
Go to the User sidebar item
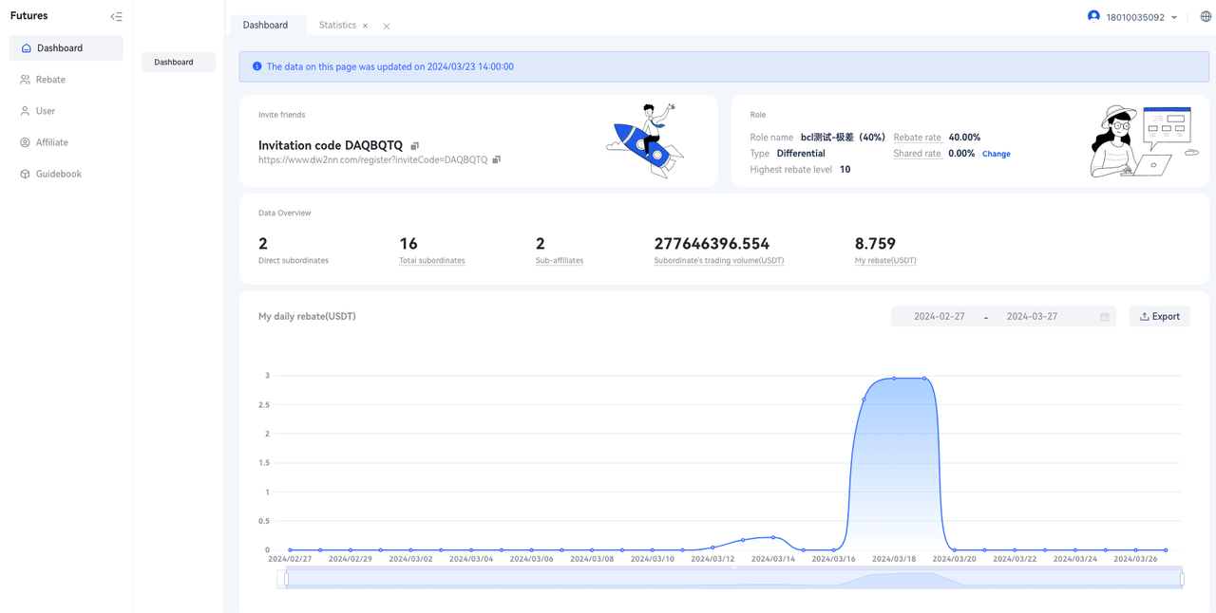[x=46, y=111]
